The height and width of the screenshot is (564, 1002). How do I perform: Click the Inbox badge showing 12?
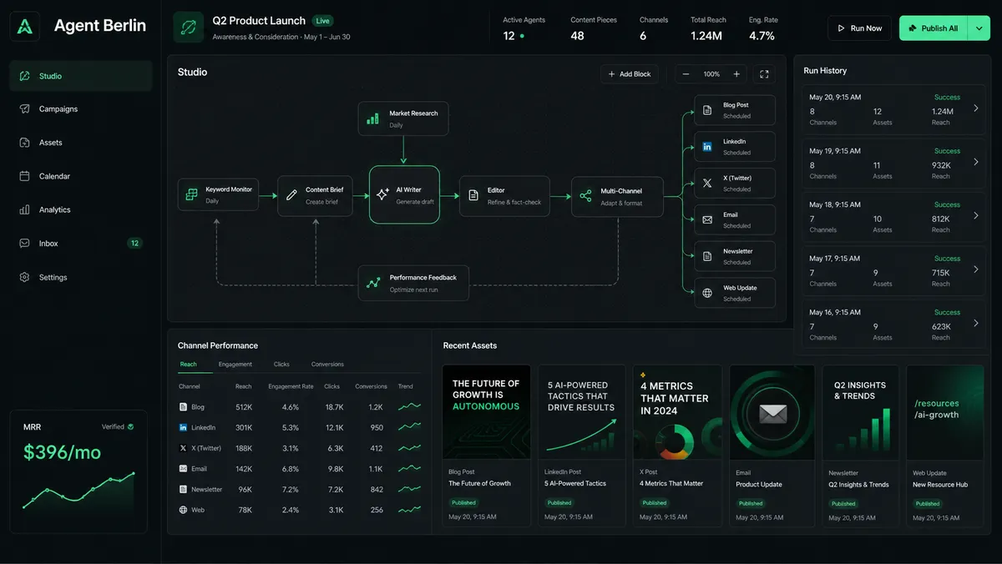(134, 244)
